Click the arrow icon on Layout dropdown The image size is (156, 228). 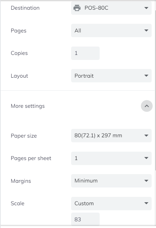146,76
